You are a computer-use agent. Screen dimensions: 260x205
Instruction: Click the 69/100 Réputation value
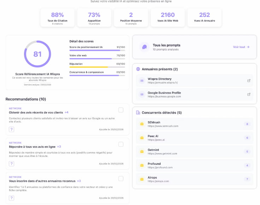tap(121, 64)
